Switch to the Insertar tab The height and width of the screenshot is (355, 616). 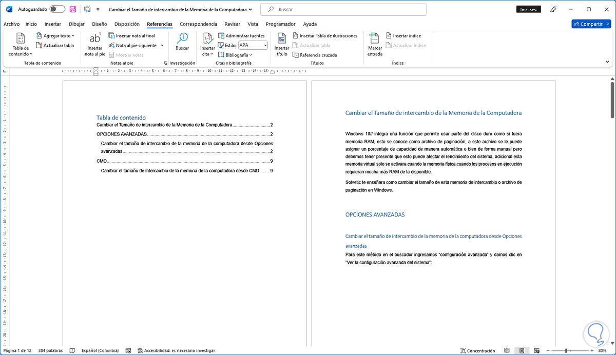pyautogui.click(x=53, y=24)
